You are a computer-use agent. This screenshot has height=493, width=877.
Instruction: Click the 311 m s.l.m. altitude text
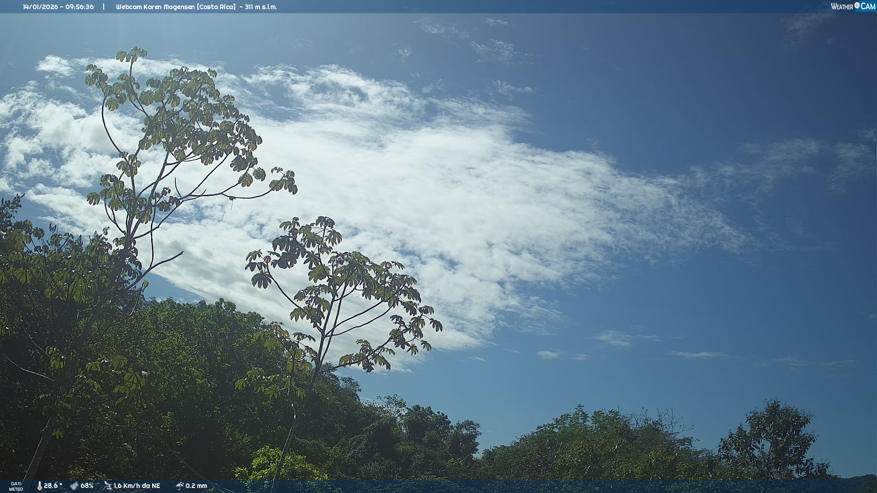click(x=261, y=7)
